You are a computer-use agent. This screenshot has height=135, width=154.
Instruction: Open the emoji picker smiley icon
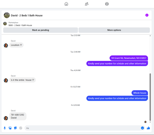[142, 128]
